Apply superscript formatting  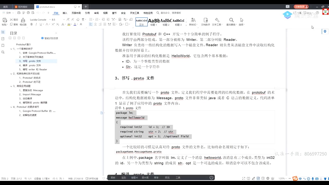tap(53, 24)
